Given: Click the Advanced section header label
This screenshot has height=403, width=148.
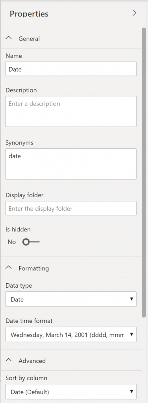Looking at the screenshot, I should click(32, 361).
